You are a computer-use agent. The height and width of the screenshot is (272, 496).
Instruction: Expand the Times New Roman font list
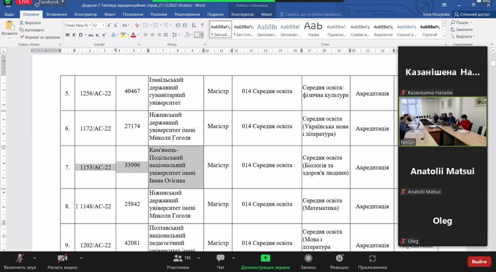[90, 25]
